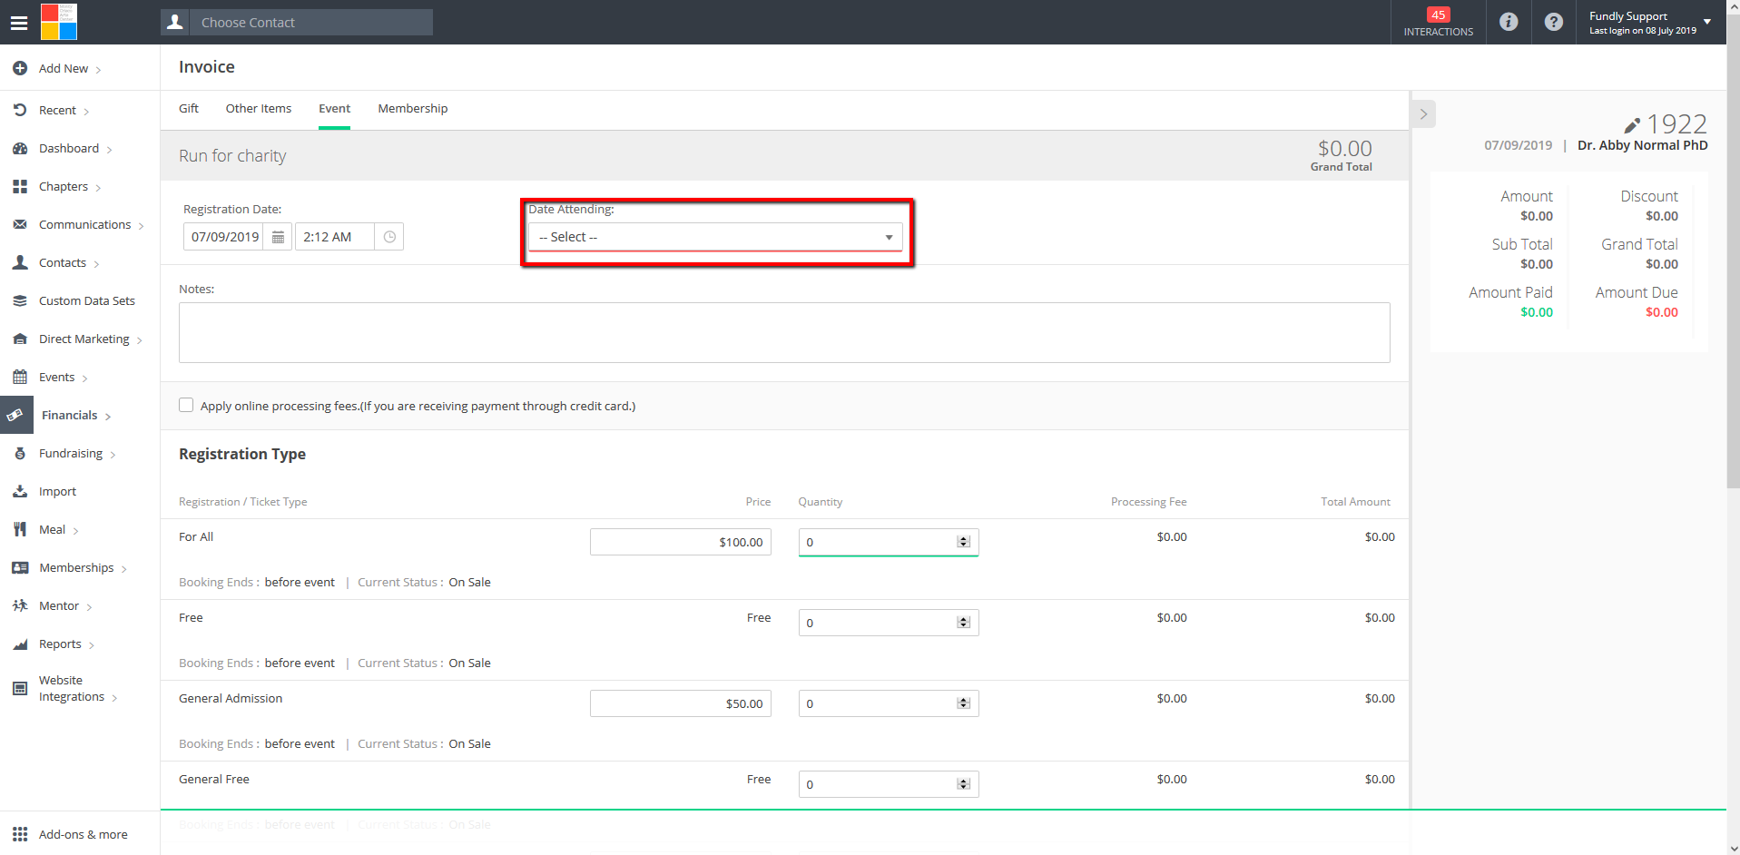Image resolution: width=1740 pixels, height=855 pixels.
Task: Click the 2:12 AM time field
Action: point(335,237)
